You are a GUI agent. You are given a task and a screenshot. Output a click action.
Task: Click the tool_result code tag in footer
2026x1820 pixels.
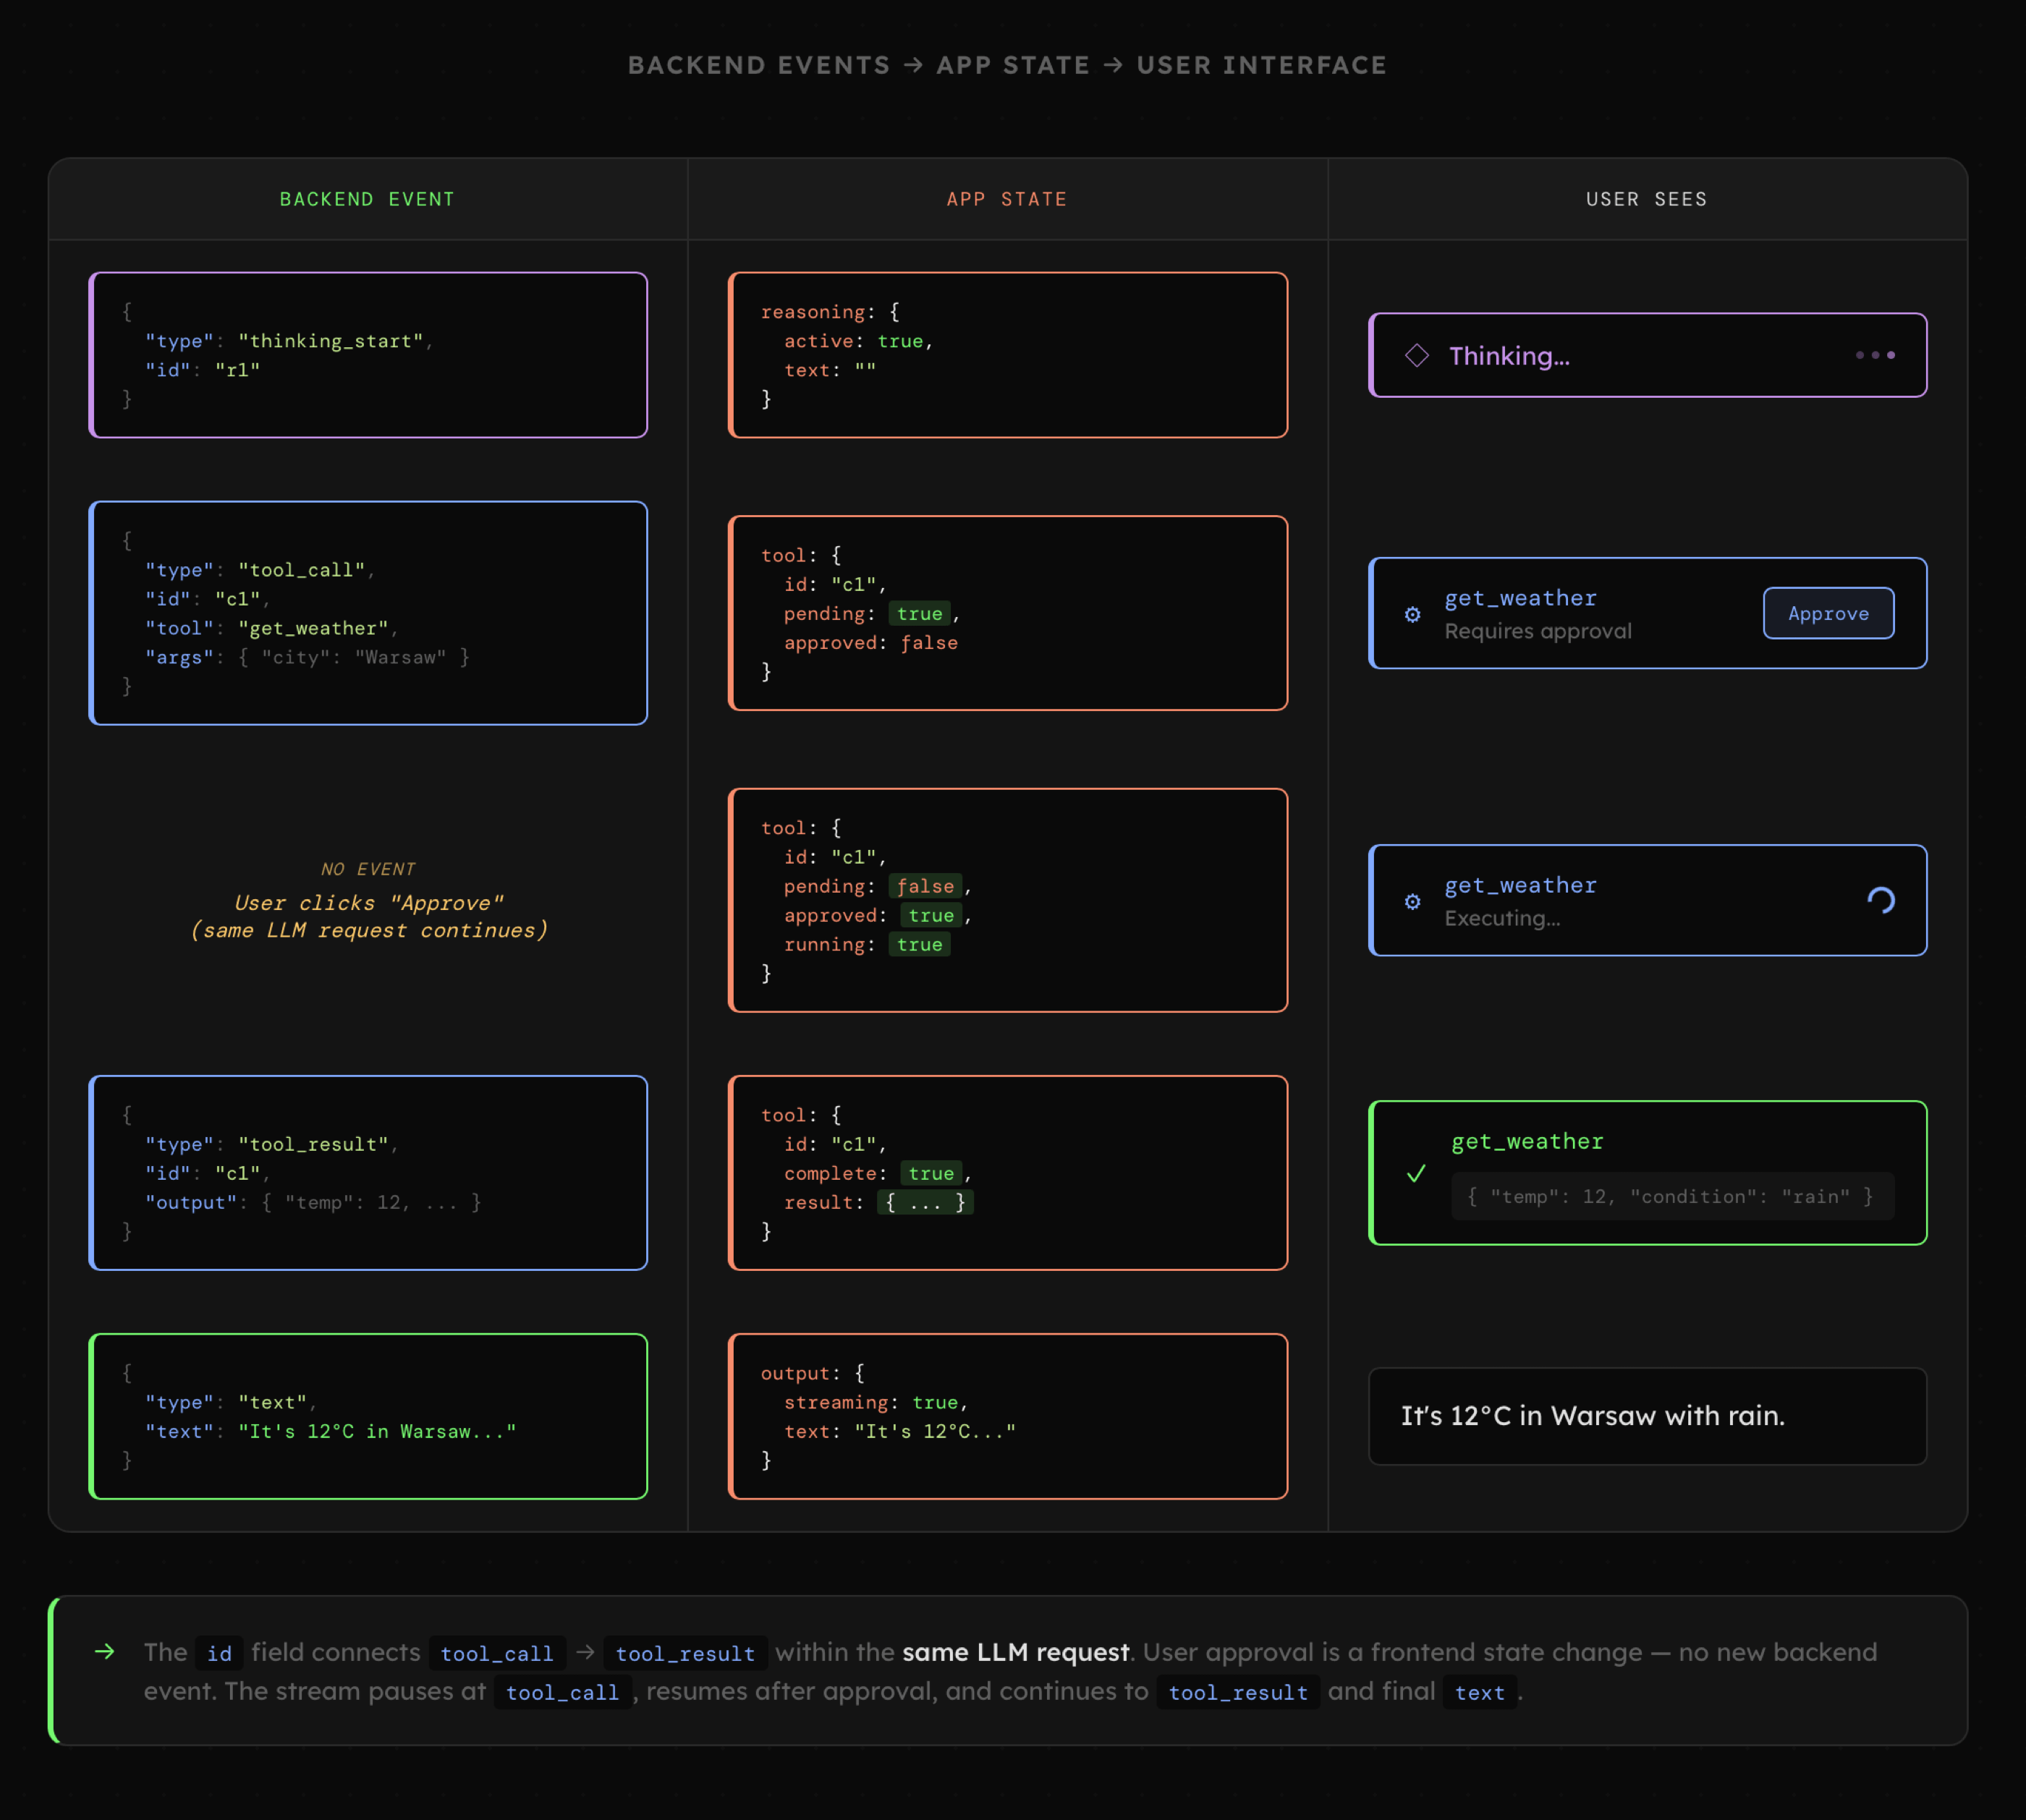pyautogui.click(x=685, y=1653)
